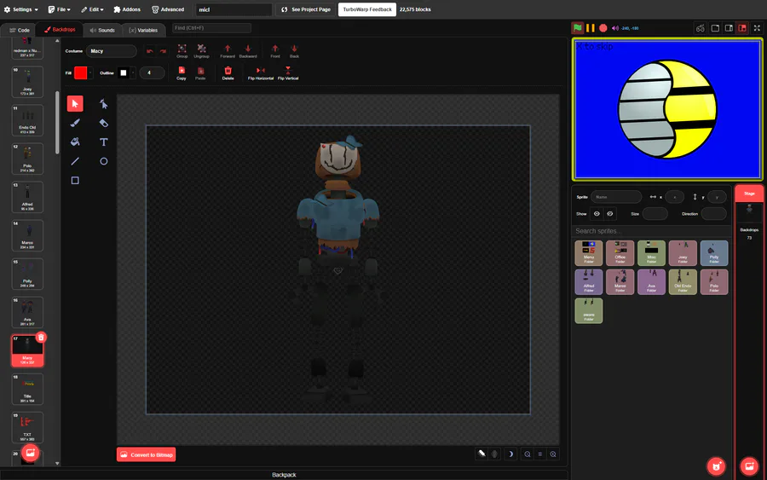Screen dimensions: 767x480
Task: Open TurboWarp Feedback
Action: [x=366, y=9]
